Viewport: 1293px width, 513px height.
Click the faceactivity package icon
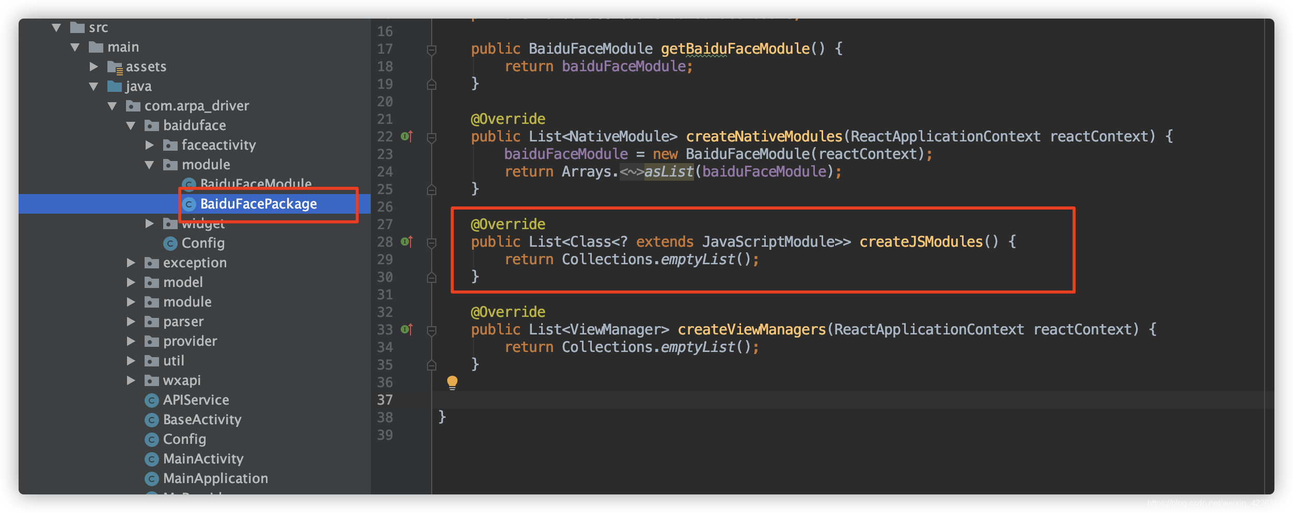[170, 145]
